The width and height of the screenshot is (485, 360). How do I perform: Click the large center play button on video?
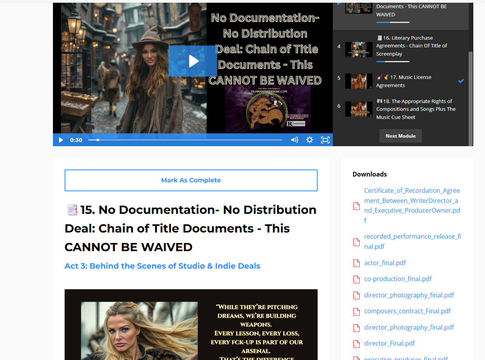click(x=193, y=61)
